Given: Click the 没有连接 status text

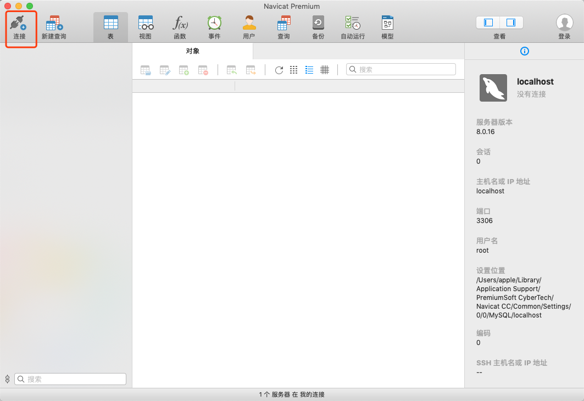Looking at the screenshot, I should click(x=531, y=94).
